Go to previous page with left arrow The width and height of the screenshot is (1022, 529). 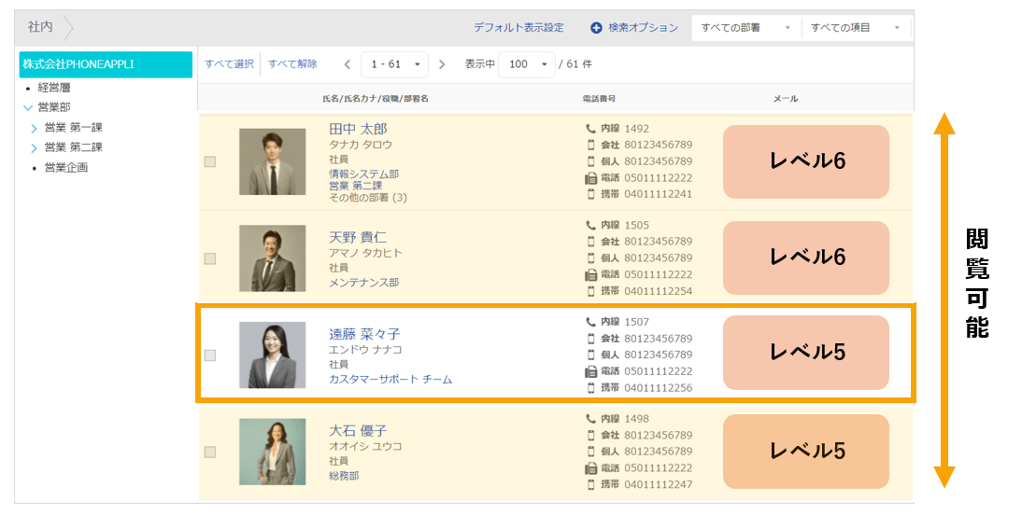(348, 64)
